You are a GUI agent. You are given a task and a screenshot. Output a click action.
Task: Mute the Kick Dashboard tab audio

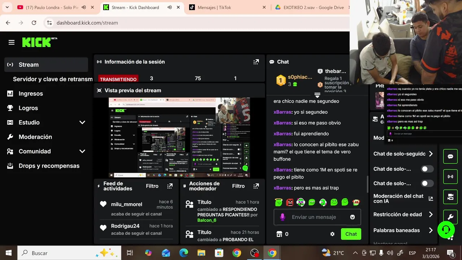(x=170, y=7)
